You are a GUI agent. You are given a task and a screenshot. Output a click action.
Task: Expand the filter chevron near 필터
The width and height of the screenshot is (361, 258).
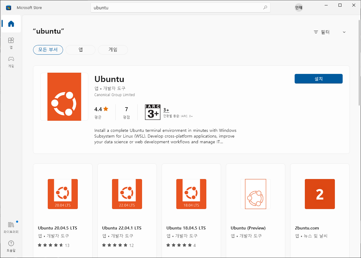tap(344, 32)
